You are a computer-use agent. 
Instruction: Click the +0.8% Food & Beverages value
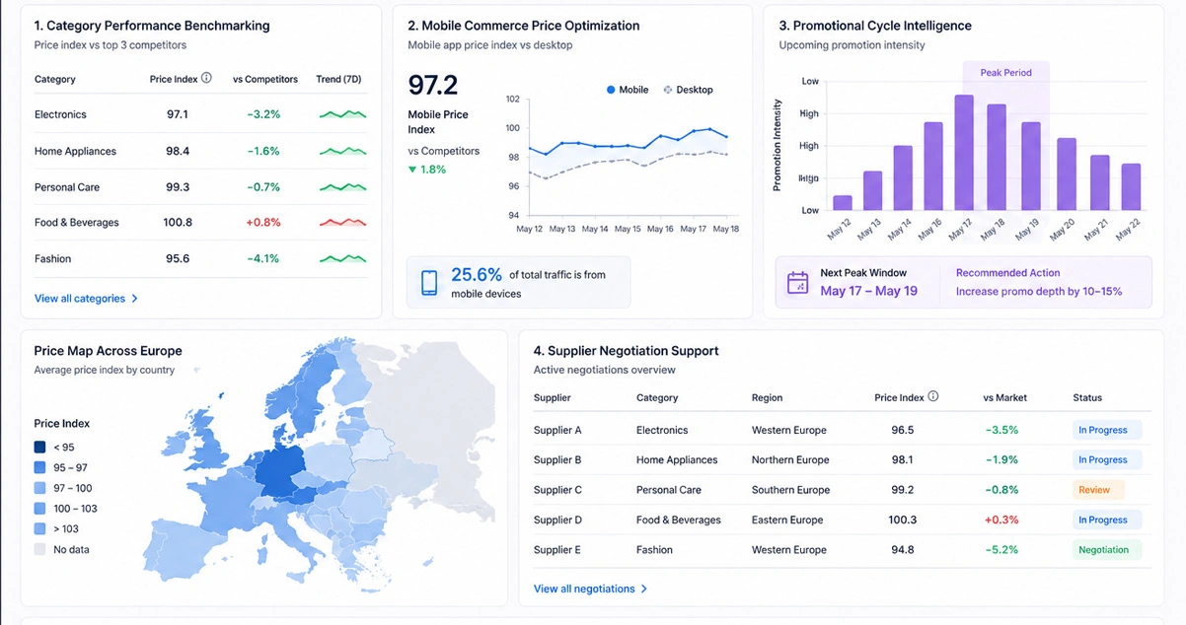[x=263, y=223]
